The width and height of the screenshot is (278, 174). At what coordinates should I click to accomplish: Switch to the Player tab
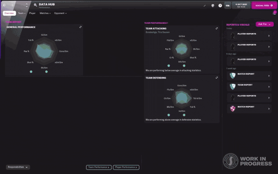pyautogui.click(x=32, y=13)
